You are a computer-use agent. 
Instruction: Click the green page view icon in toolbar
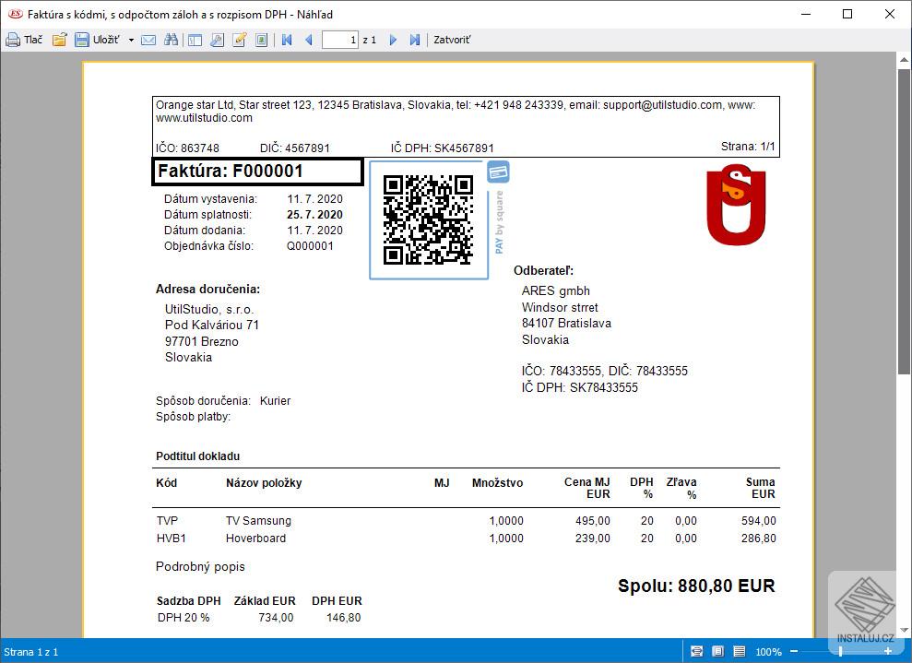(x=262, y=40)
